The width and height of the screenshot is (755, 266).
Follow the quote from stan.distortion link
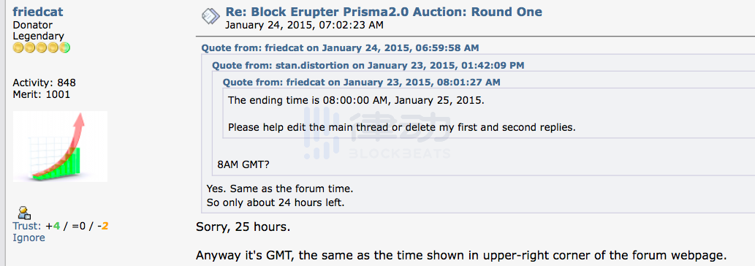[x=368, y=65]
